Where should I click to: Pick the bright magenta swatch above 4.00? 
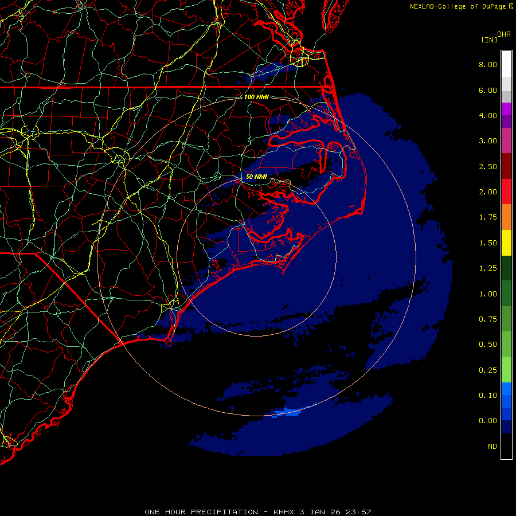click(506, 109)
